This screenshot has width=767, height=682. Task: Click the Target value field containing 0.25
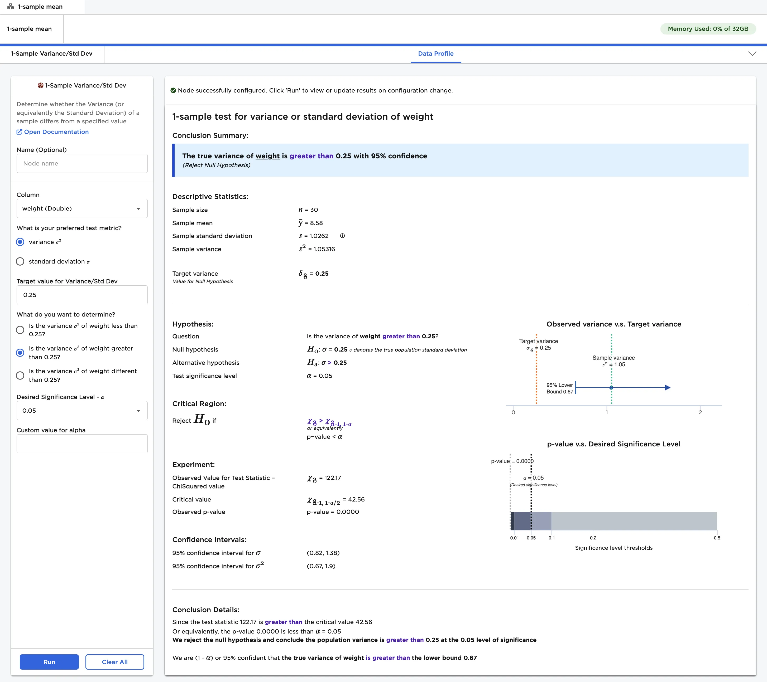coord(82,295)
